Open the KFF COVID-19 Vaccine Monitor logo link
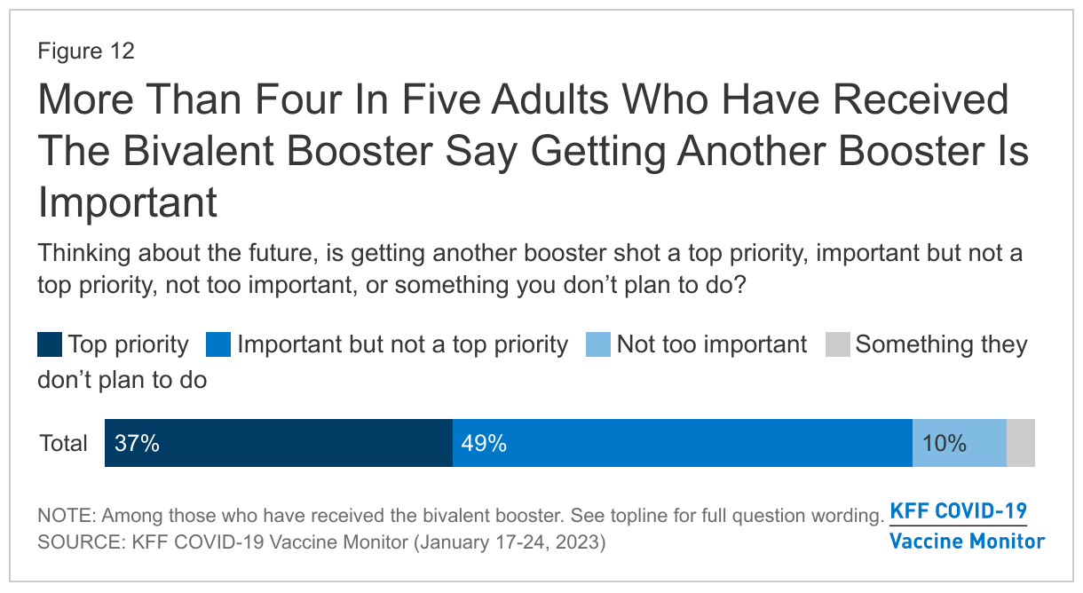Viewport: 1083px width, 593px height. click(967, 525)
